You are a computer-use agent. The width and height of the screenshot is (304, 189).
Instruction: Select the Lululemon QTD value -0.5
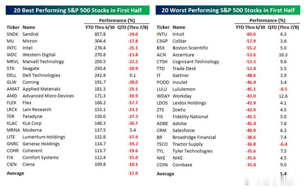[283, 89]
